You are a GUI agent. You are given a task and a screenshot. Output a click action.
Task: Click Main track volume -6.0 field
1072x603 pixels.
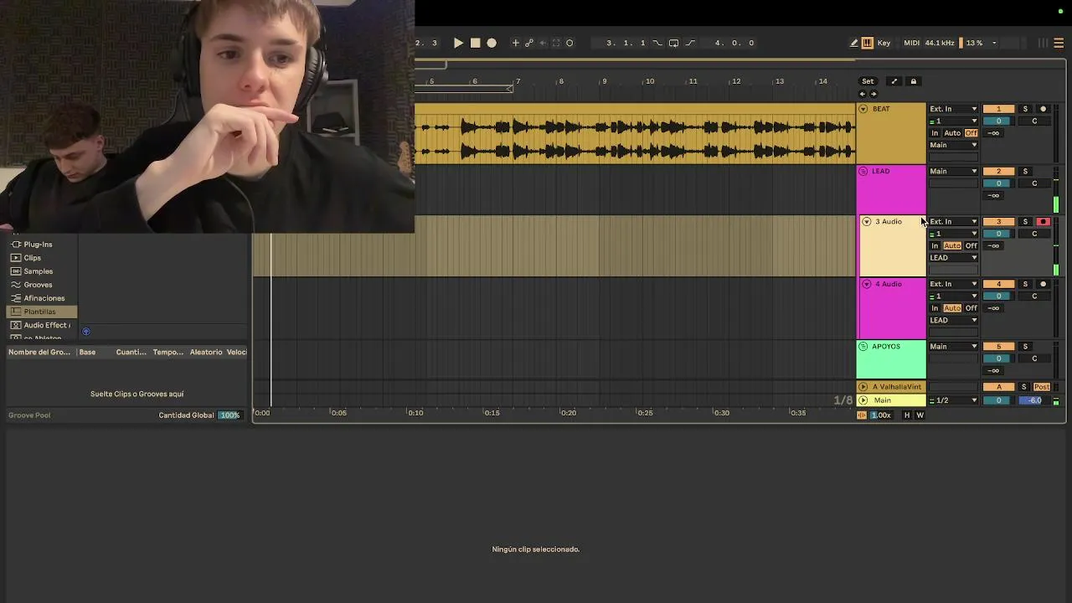click(1035, 400)
